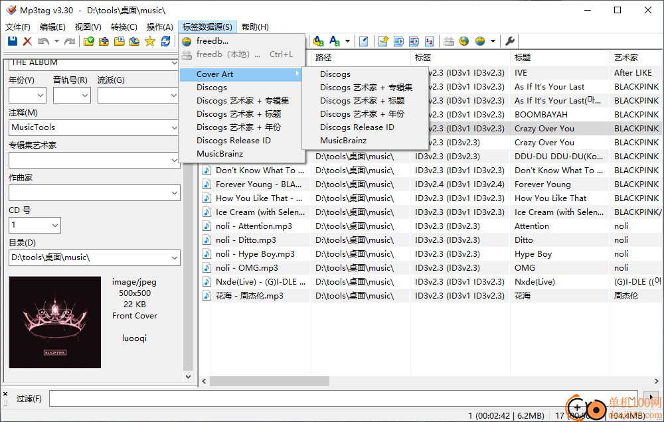
Task: Click the Add directory folder plus icon
Action: tap(104, 41)
